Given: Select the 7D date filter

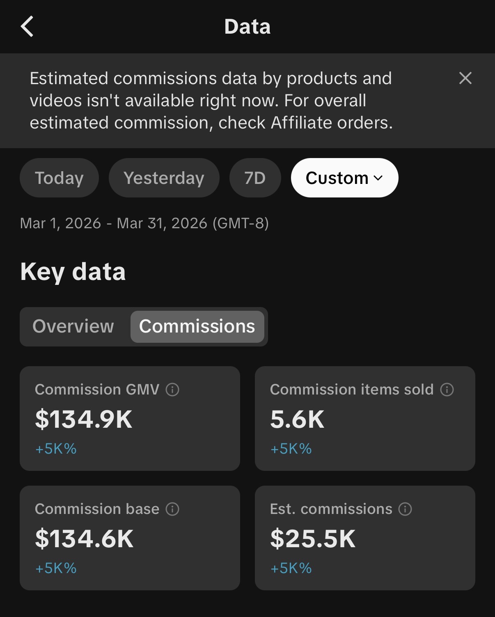Looking at the screenshot, I should pyautogui.click(x=255, y=178).
